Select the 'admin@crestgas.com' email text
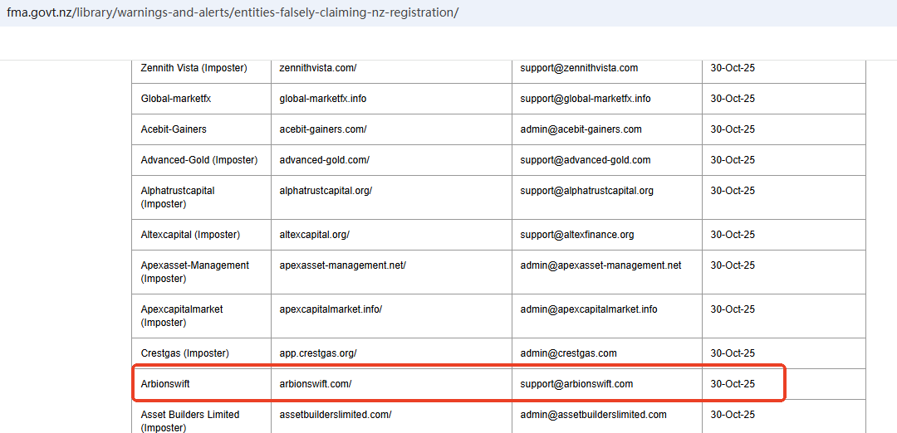The width and height of the screenshot is (897, 433). point(568,353)
